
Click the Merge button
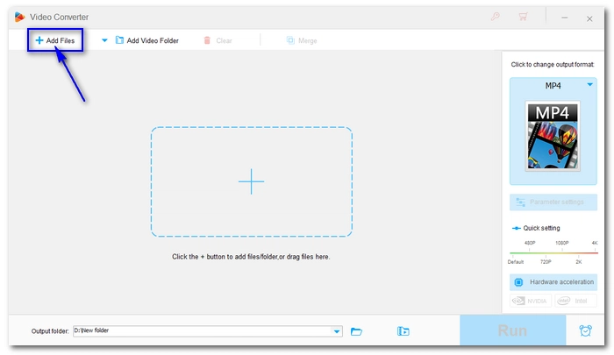click(302, 40)
